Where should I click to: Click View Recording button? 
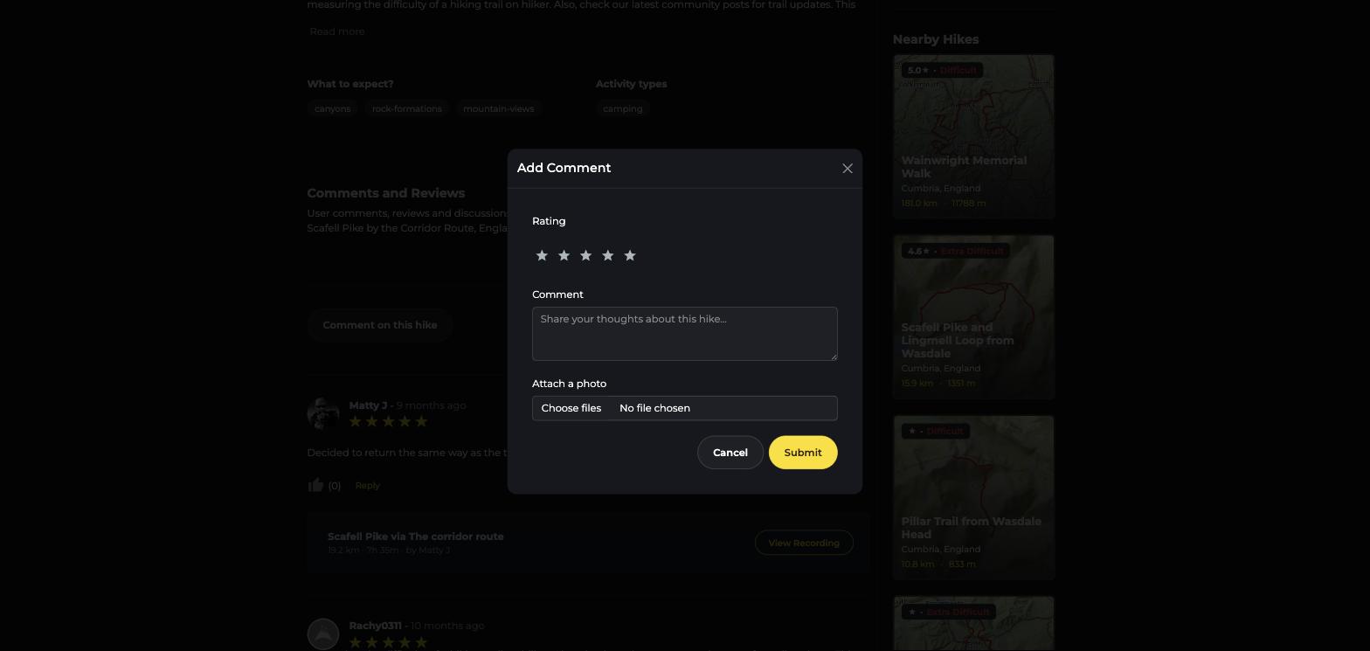[x=804, y=543]
